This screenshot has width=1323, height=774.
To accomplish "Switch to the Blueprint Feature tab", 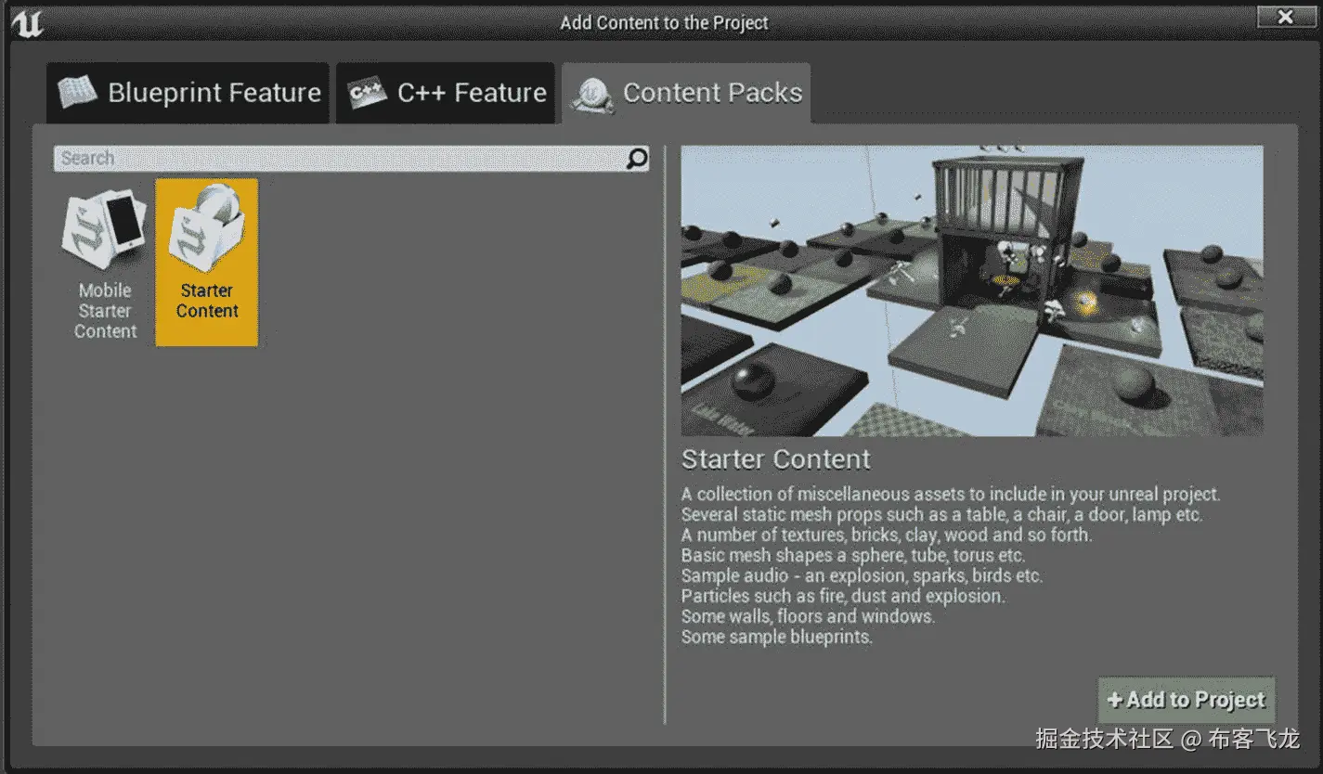I will tap(186, 92).
